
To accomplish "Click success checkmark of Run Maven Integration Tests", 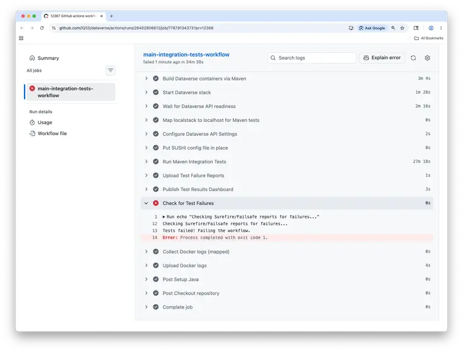I will point(155,162).
